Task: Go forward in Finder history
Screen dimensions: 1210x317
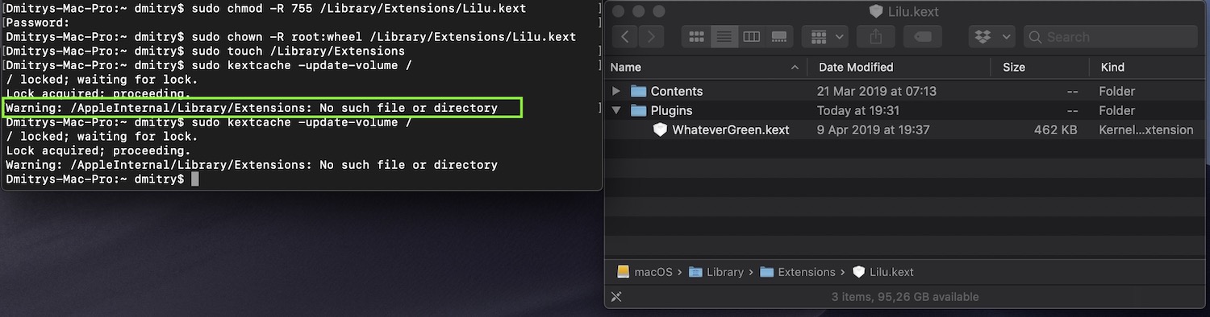Action: [x=652, y=37]
